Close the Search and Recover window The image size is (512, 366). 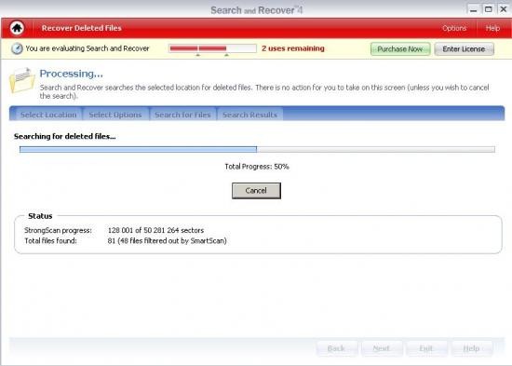click(504, 9)
